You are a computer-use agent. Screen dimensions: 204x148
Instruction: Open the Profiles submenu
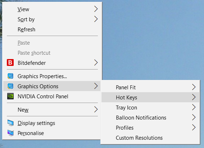pyautogui.click(x=150, y=127)
